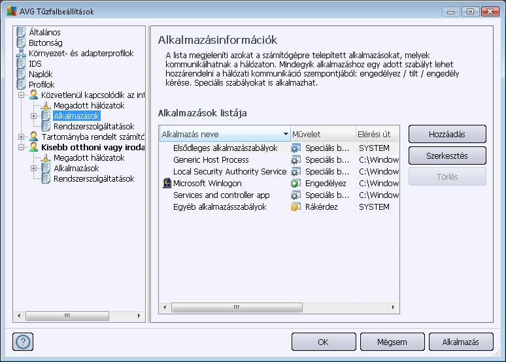Click the gear icon in Local Security Authority row
Screen dimensions: 506x362
(x=295, y=171)
